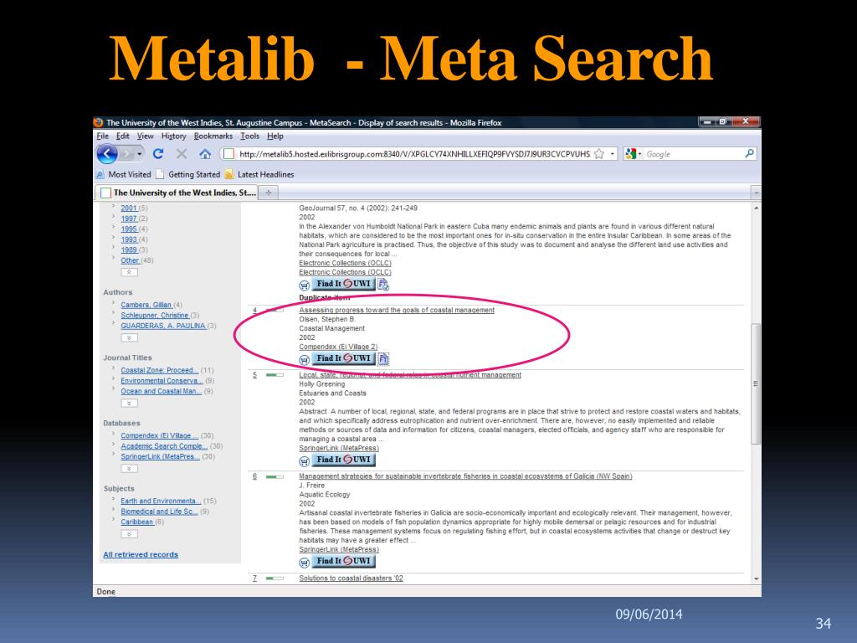This screenshot has width=857, height=643.
Task: Click Find It UWI for Holly Greening record
Action: [343, 460]
